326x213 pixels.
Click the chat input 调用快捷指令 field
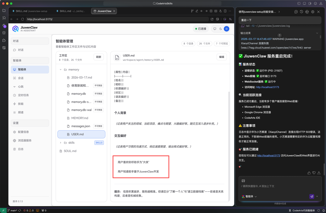(280, 186)
